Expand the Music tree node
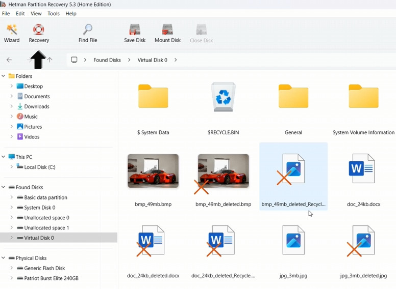Viewport: 396px width, 289px height. 11,117
